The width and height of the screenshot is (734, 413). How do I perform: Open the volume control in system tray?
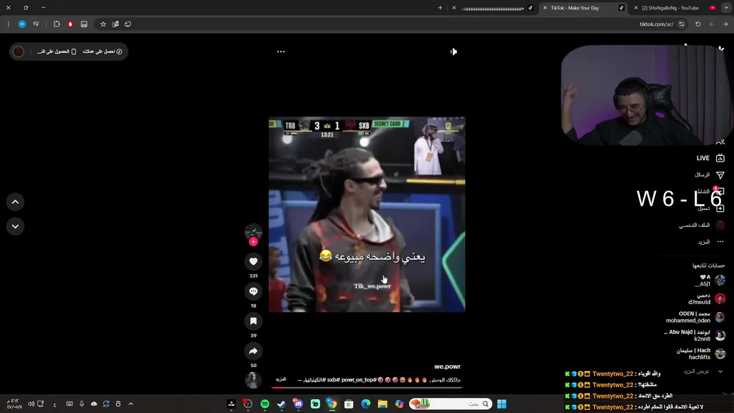pyautogui.click(x=31, y=404)
